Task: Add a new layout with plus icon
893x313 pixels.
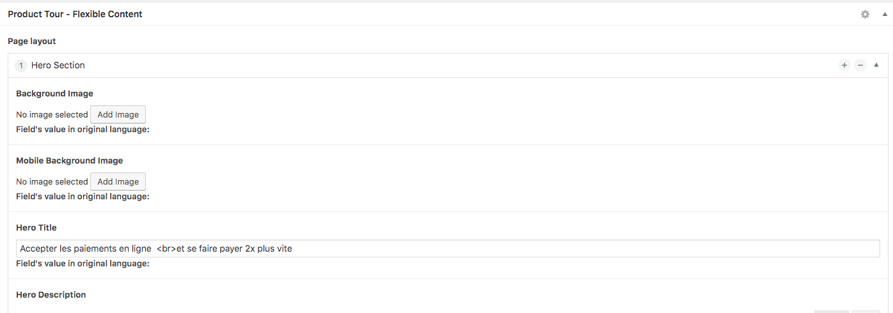Action: (x=844, y=65)
